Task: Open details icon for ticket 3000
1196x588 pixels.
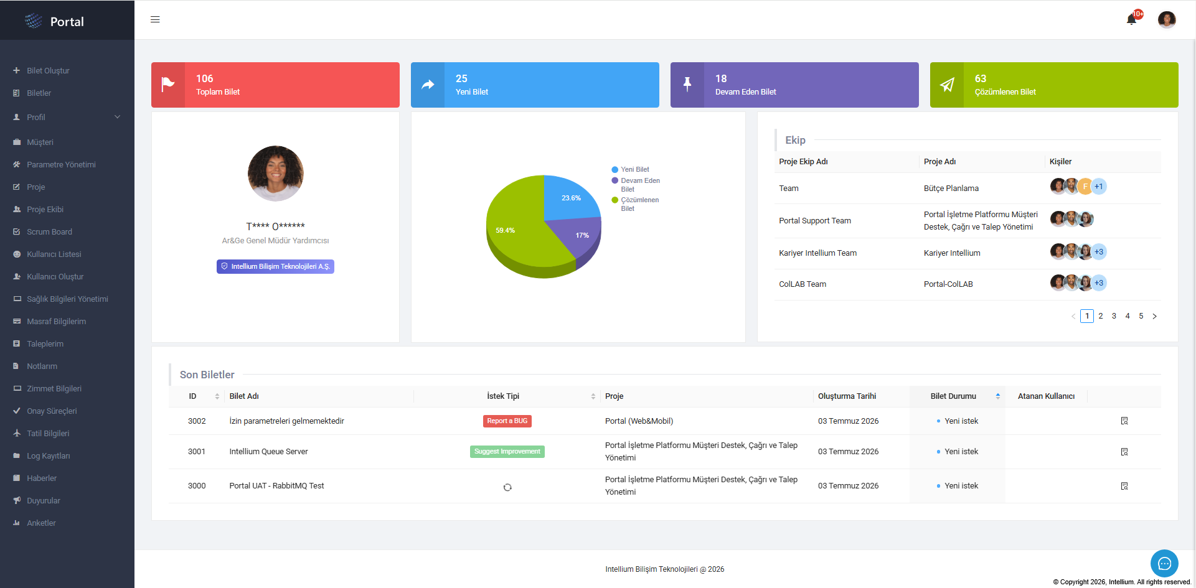Action: tap(1124, 486)
